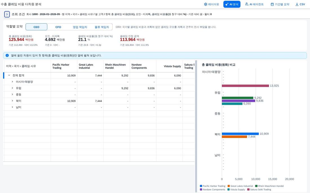Expand the 남미 region row
This screenshot has width=310, height=193.
tap(12, 107)
